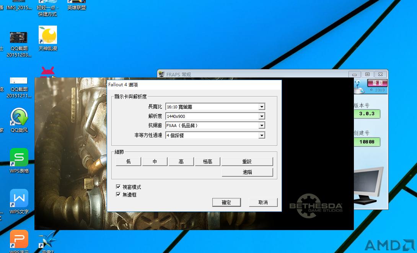Select the 低 detail preset button

point(129,161)
